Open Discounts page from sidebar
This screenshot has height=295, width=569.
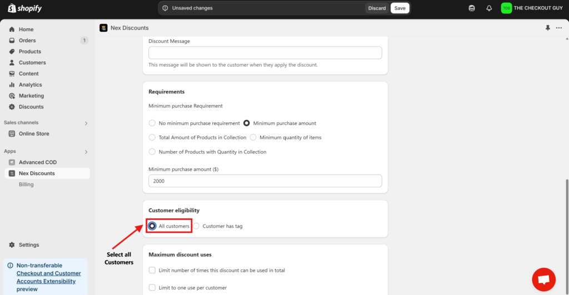[31, 107]
